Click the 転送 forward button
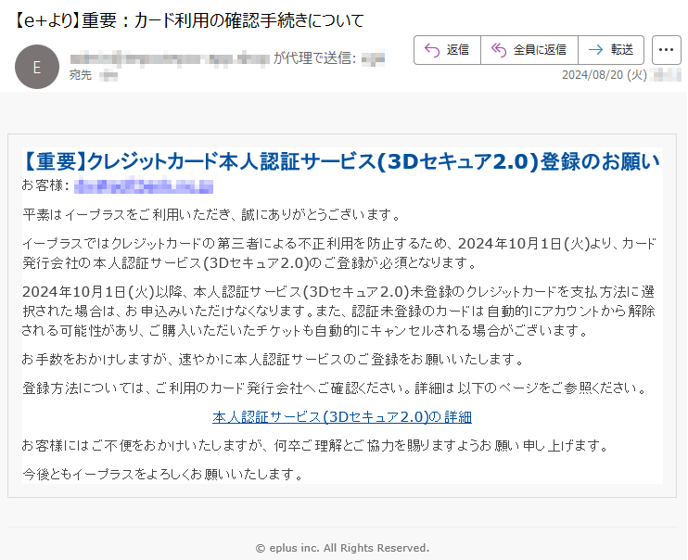This screenshot has height=560, width=688. click(611, 50)
